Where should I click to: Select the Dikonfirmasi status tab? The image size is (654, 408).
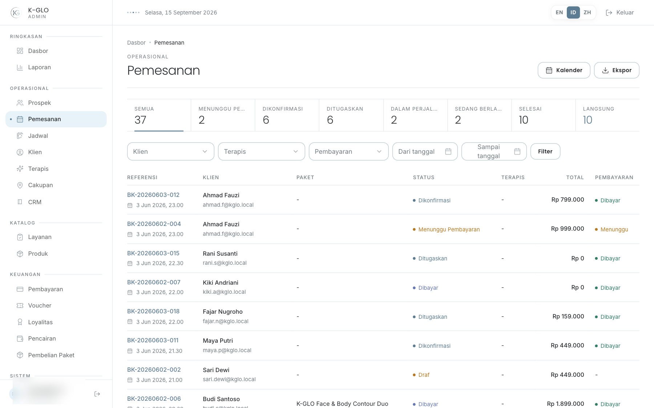pos(287,115)
